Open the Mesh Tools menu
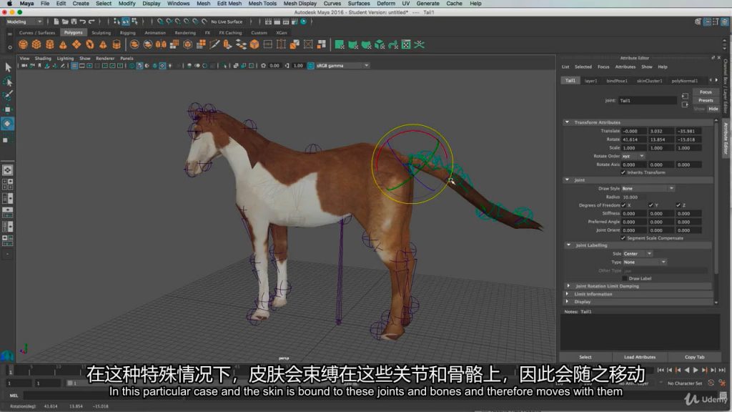Screen dimensions: 732x412 pos(262,4)
